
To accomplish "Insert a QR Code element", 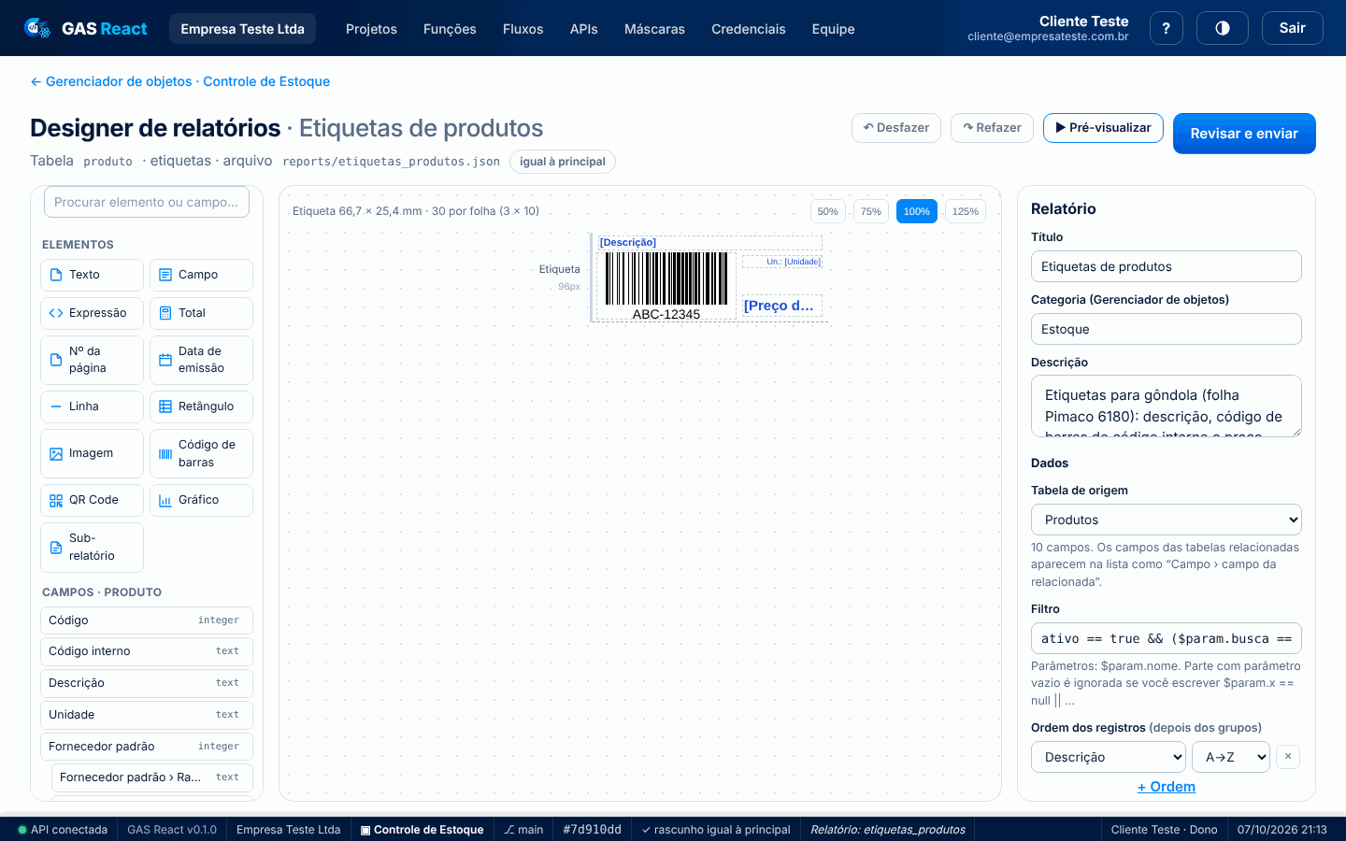I will (92, 500).
